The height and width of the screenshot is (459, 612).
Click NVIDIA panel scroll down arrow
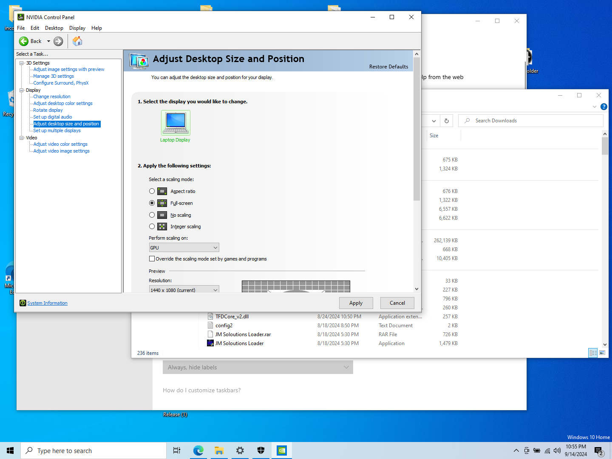[x=416, y=289]
